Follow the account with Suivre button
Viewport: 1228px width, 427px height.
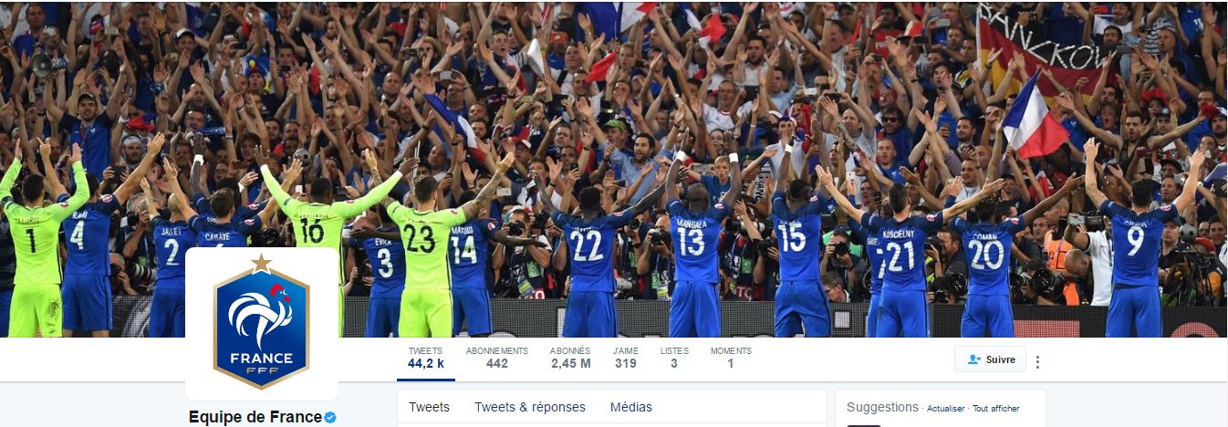coord(990,359)
